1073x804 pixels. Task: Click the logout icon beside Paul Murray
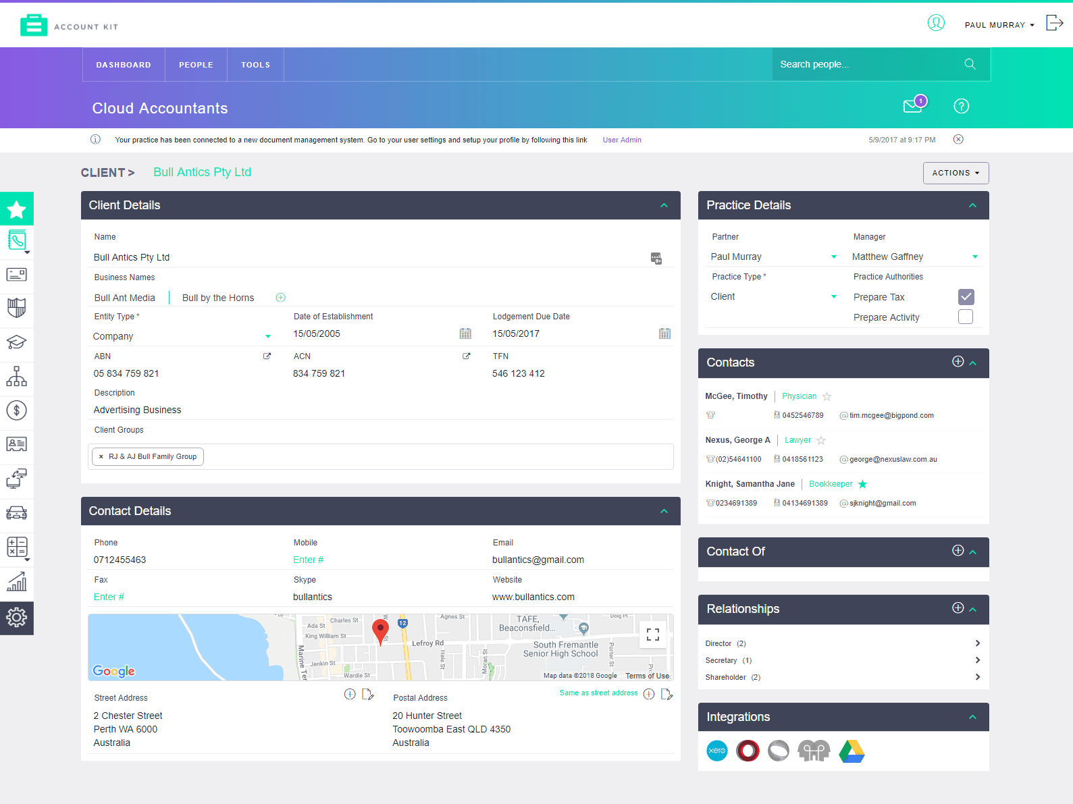[x=1054, y=24]
